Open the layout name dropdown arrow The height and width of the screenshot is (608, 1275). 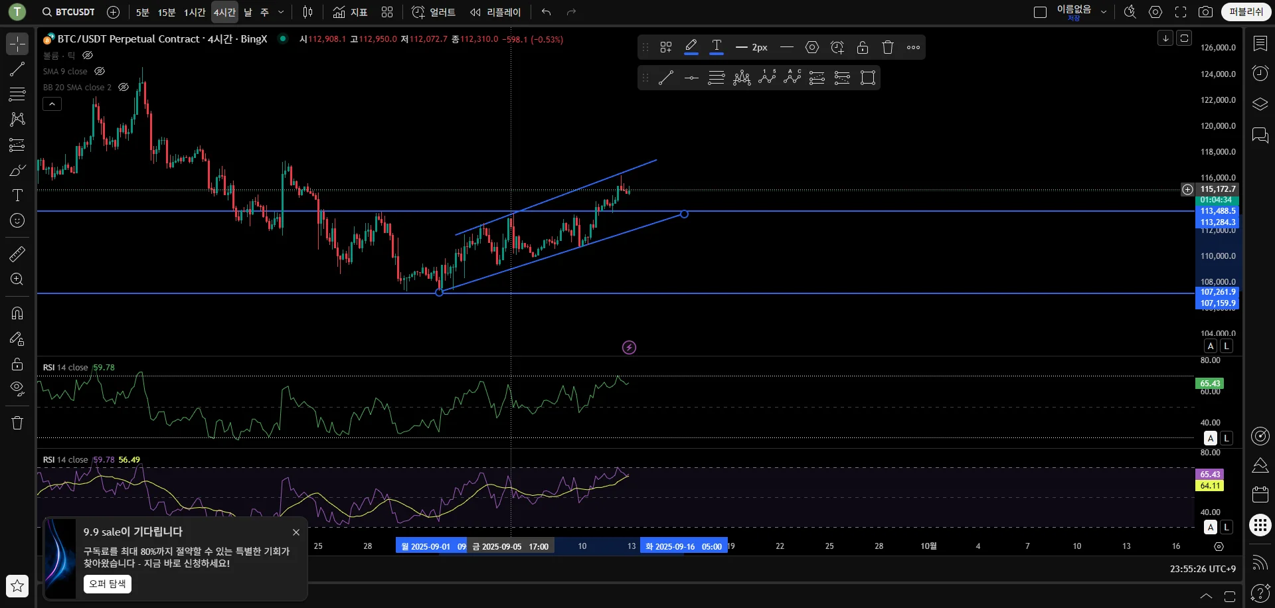1104,12
